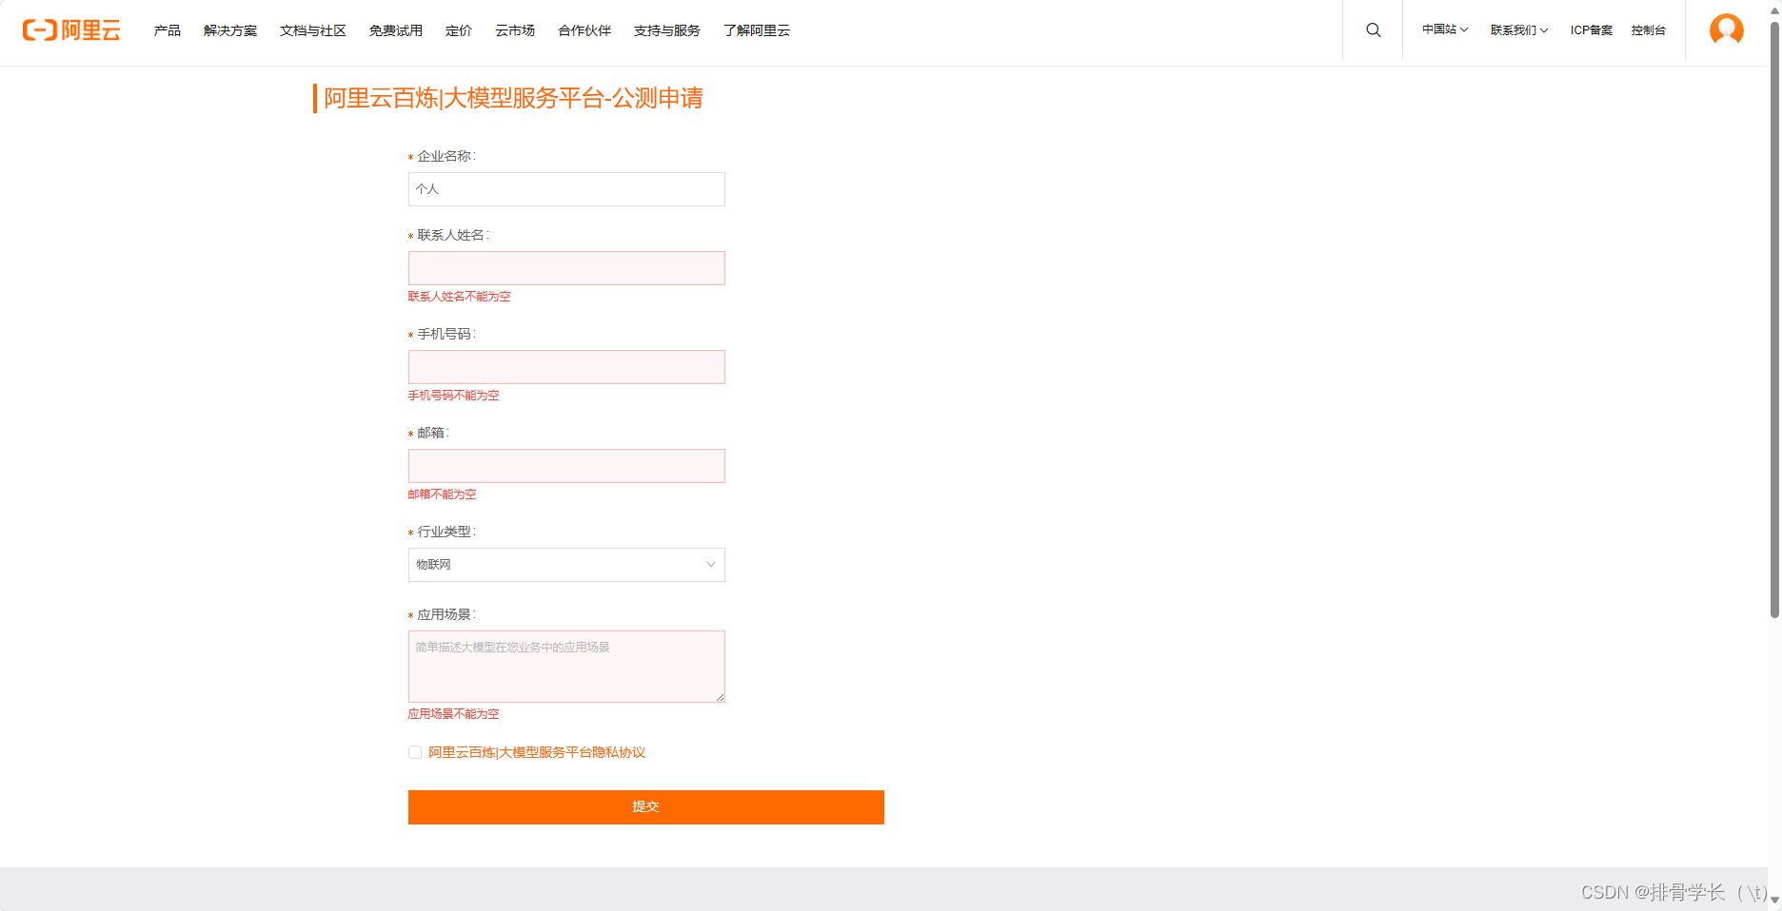Click the error text 邮箱不能为空
Image resolution: width=1782 pixels, height=911 pixels.
coord(443,494)
